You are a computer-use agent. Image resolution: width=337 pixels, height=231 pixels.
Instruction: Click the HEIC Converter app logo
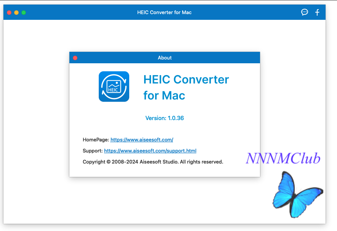point(114,87)
